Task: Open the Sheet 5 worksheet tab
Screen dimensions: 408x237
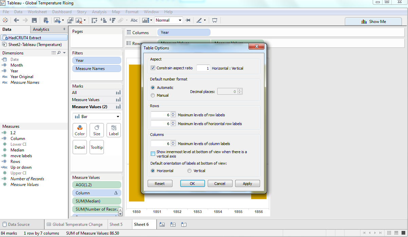Action: (116, 224)
